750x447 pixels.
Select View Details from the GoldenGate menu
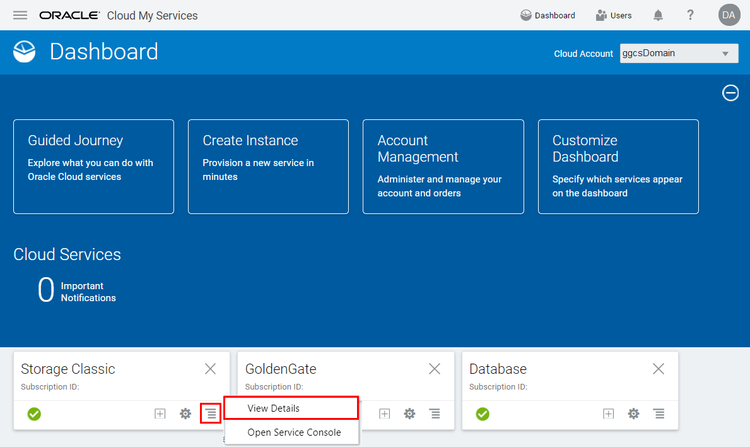(291, 408)
